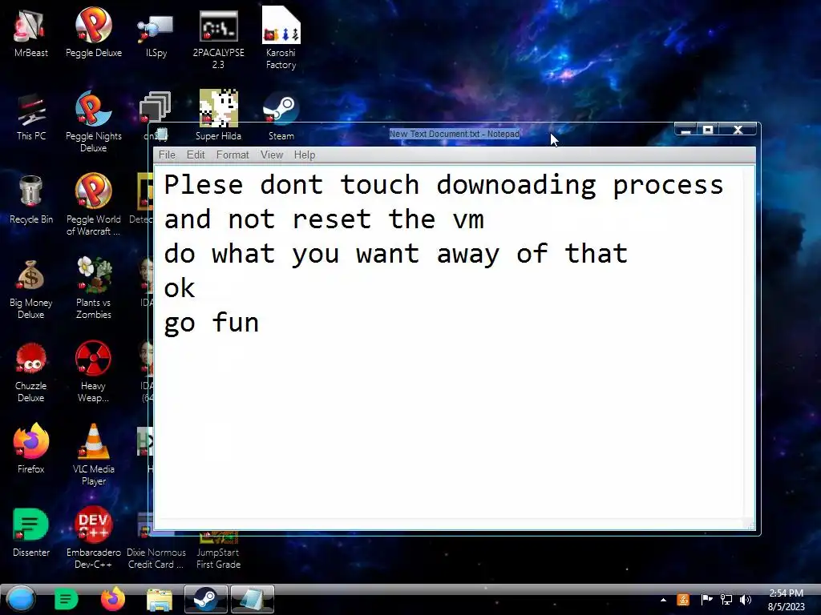Switch to Notepad taskbar button
The height and width of the screenshot is (615, 821).
(253, 599)
